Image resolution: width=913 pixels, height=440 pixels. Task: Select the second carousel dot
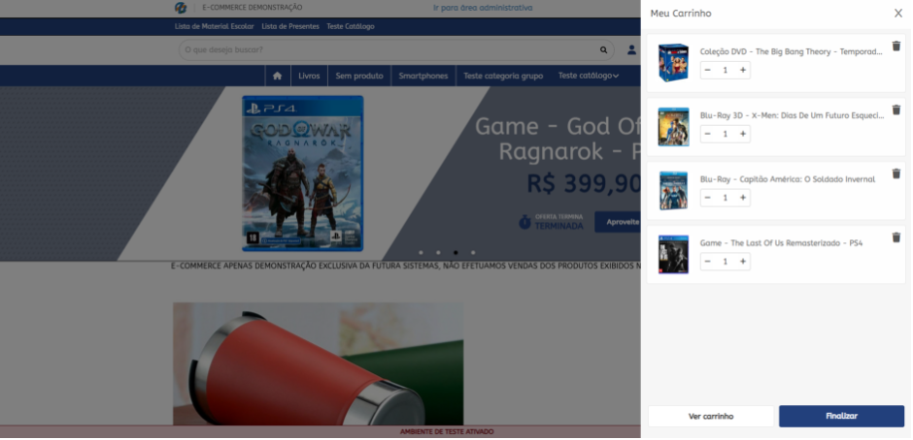pyautogui.click(x=438, y=253)
